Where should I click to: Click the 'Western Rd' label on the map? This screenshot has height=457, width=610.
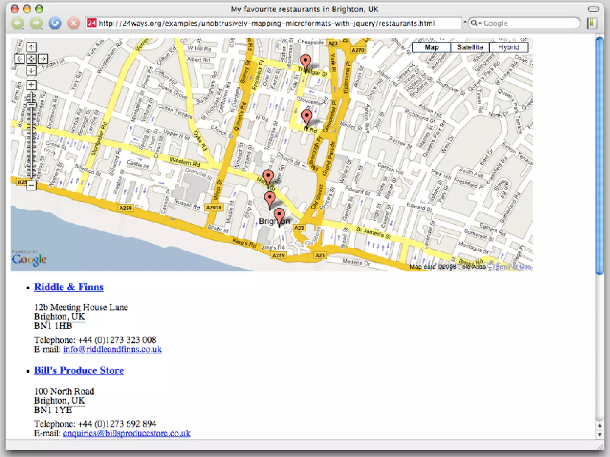(x=185, y=162)
